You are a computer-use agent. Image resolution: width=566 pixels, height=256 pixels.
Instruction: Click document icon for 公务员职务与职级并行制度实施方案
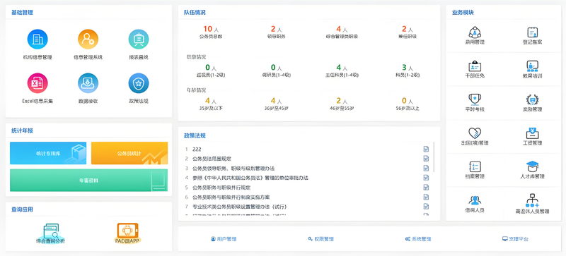click(x=426, y=197)
